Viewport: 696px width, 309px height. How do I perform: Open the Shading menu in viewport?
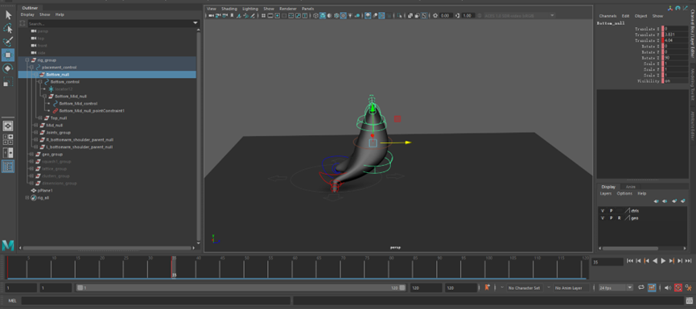(x=229, y=9)
